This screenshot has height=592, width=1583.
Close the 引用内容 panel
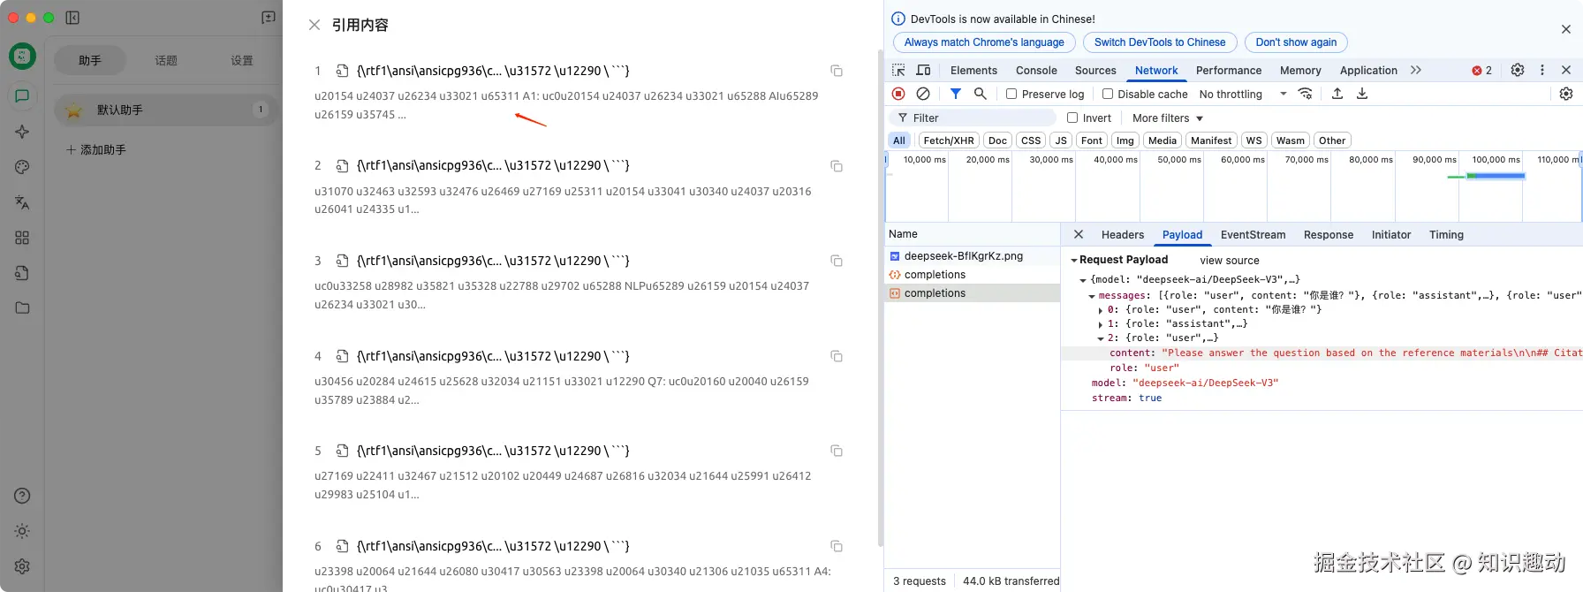point(314,25)
